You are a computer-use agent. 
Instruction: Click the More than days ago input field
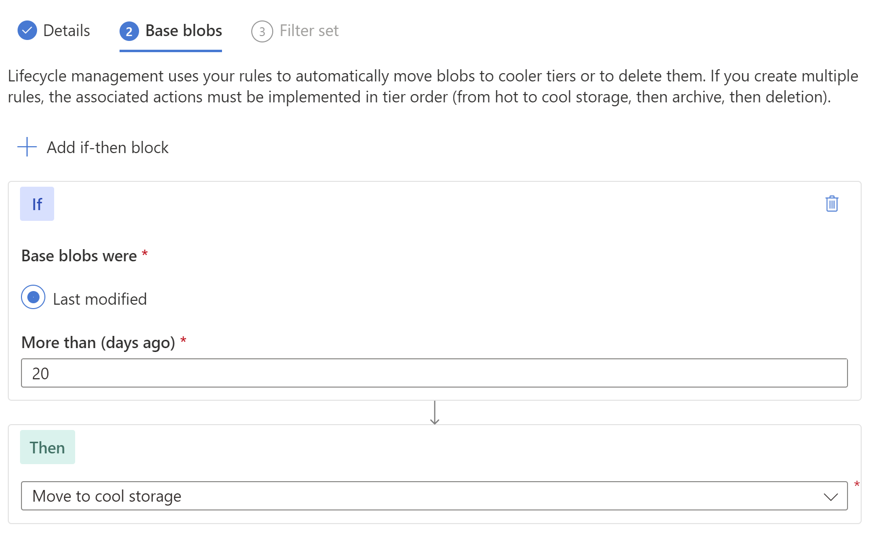[434, 373]
